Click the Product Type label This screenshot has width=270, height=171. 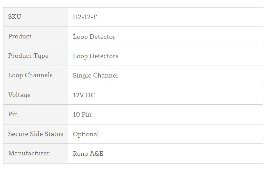[28, 56]
